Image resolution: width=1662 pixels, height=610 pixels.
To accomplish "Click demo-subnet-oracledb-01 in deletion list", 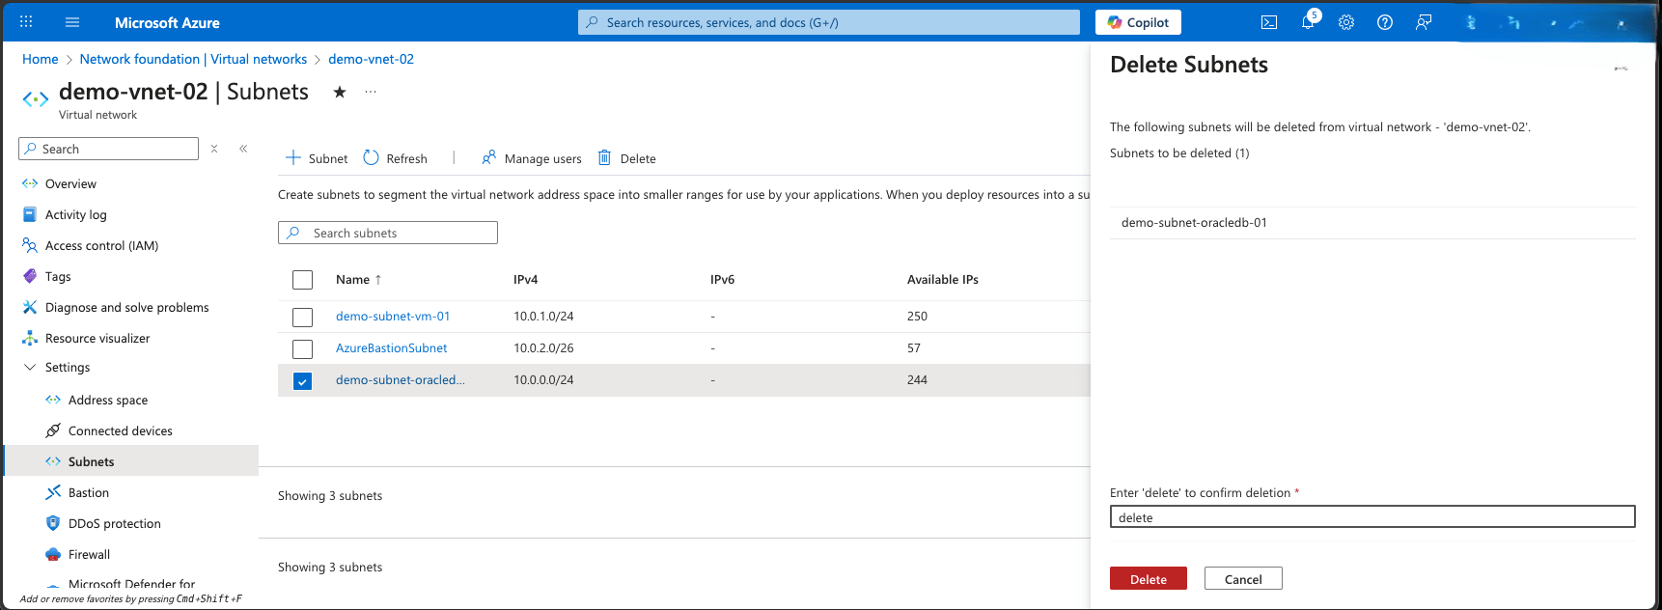I will [1194, 222].
